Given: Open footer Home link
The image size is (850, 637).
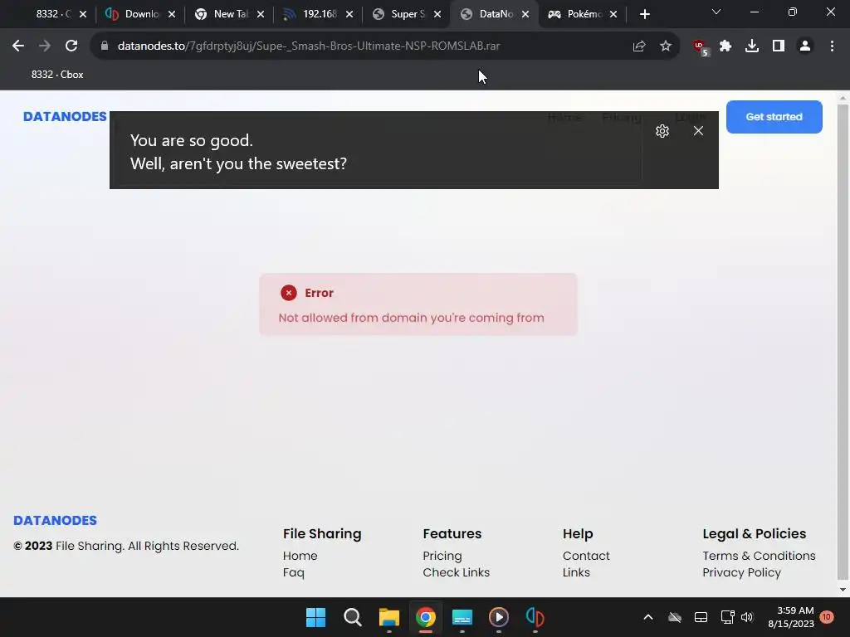Looking at the screenshot, I should click(x=300, y=556).
